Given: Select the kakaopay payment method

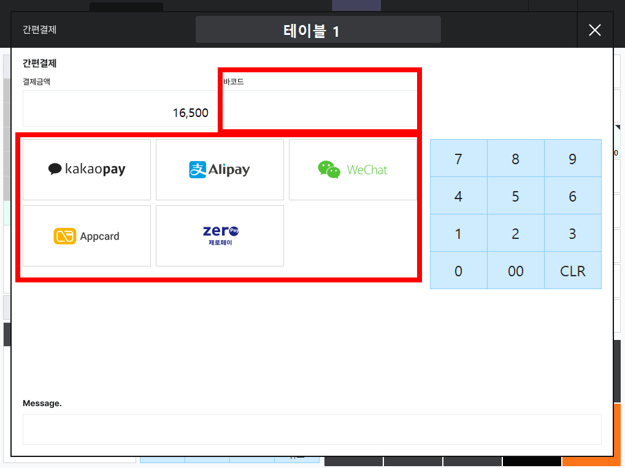Looking at the screenshot, I should point(87,170).
